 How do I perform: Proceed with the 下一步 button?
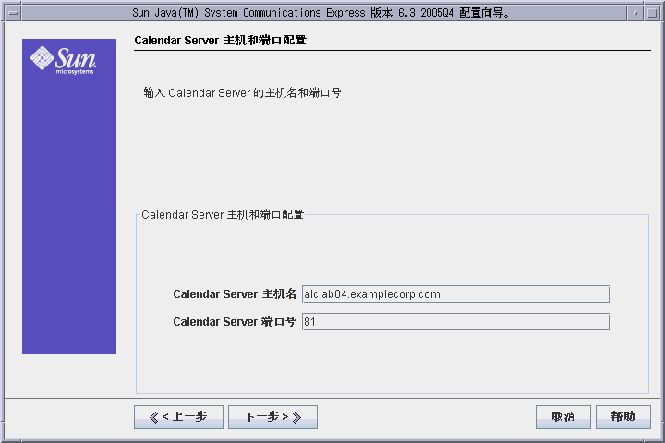point(272,417)
